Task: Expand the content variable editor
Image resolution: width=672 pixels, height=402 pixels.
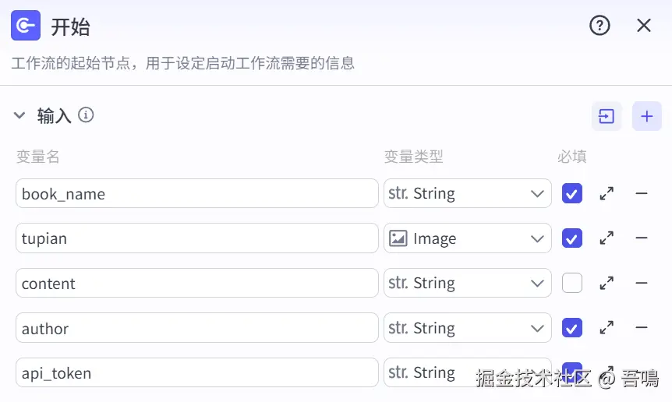Action: 607,284
